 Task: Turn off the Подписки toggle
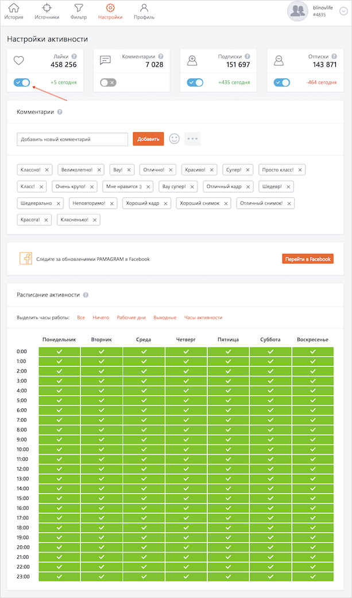pos(195,83)
